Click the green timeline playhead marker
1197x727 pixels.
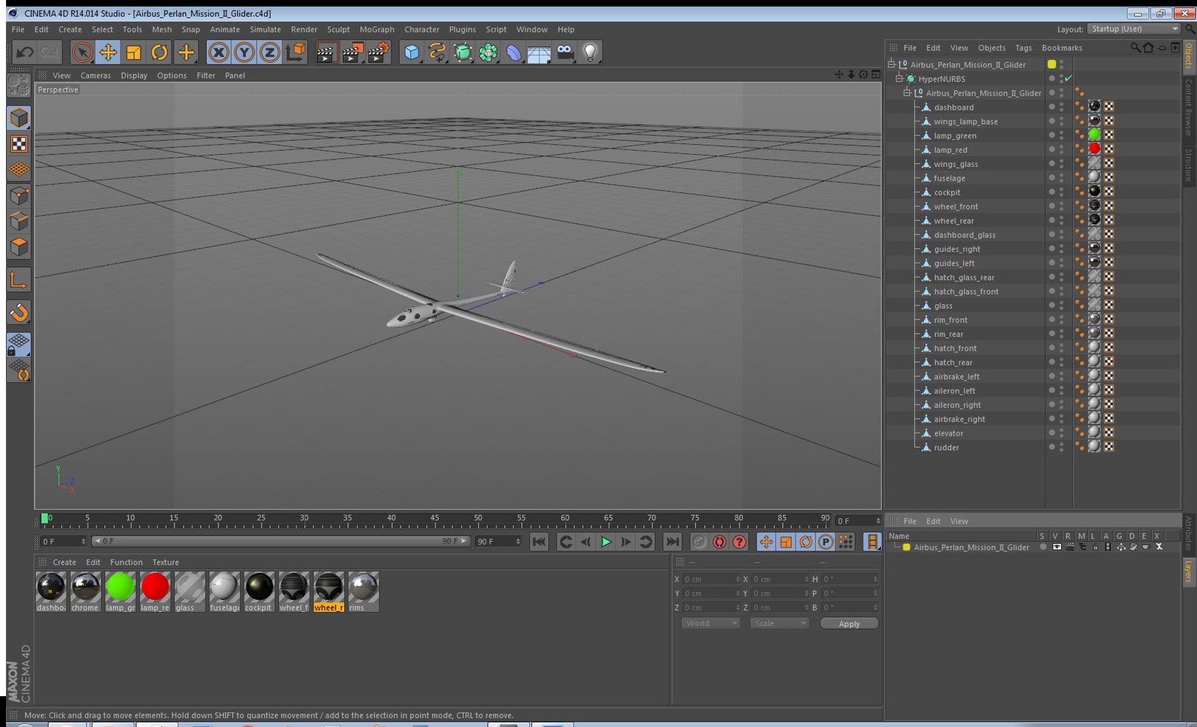(44, 518)
